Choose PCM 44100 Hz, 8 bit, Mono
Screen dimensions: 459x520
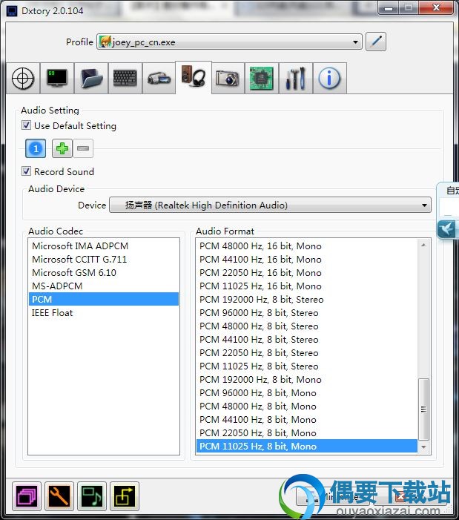[x=307, y=420]
